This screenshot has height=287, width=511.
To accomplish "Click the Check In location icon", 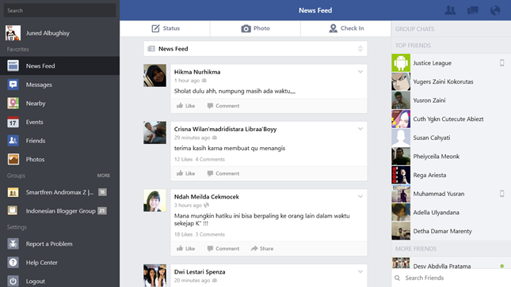I will point(333,28).
